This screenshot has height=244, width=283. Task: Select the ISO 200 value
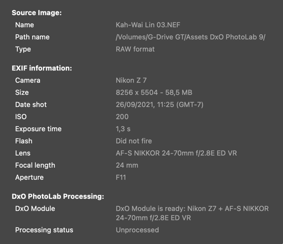click(122, 117)
